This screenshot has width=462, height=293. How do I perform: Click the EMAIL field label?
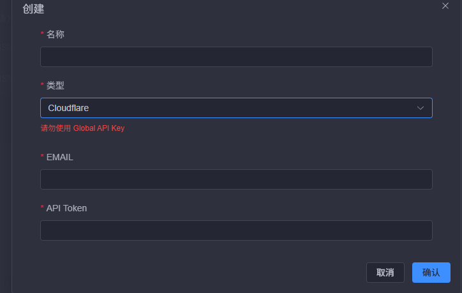(60, 157)
